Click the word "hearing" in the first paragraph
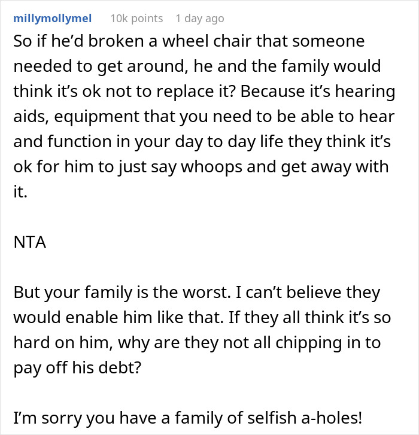Image resolution: width=419 pixels, height=435 pixels. pos(366,92)
